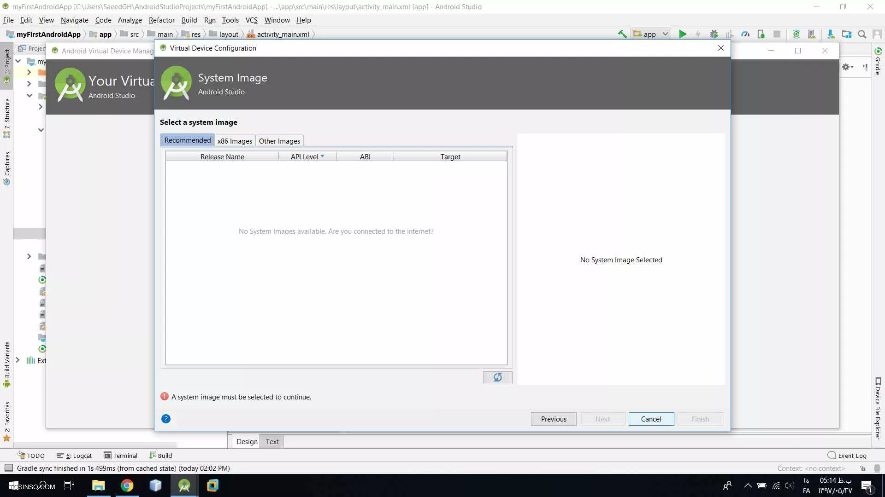Open the Tools menu

230,20
